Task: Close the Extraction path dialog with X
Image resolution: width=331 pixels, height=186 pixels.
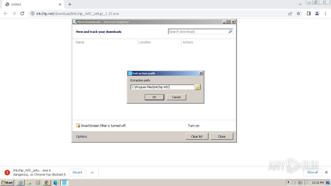Action: click(201, 73)
